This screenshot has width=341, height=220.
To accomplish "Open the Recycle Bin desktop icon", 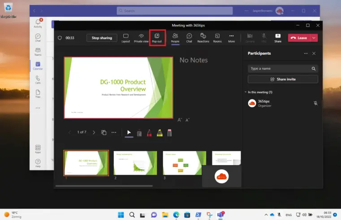I will pyautogui.click(x=8, y=10).
